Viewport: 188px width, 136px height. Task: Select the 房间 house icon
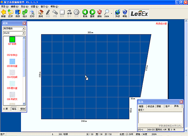pyautogui.click(x=40, y=13)
